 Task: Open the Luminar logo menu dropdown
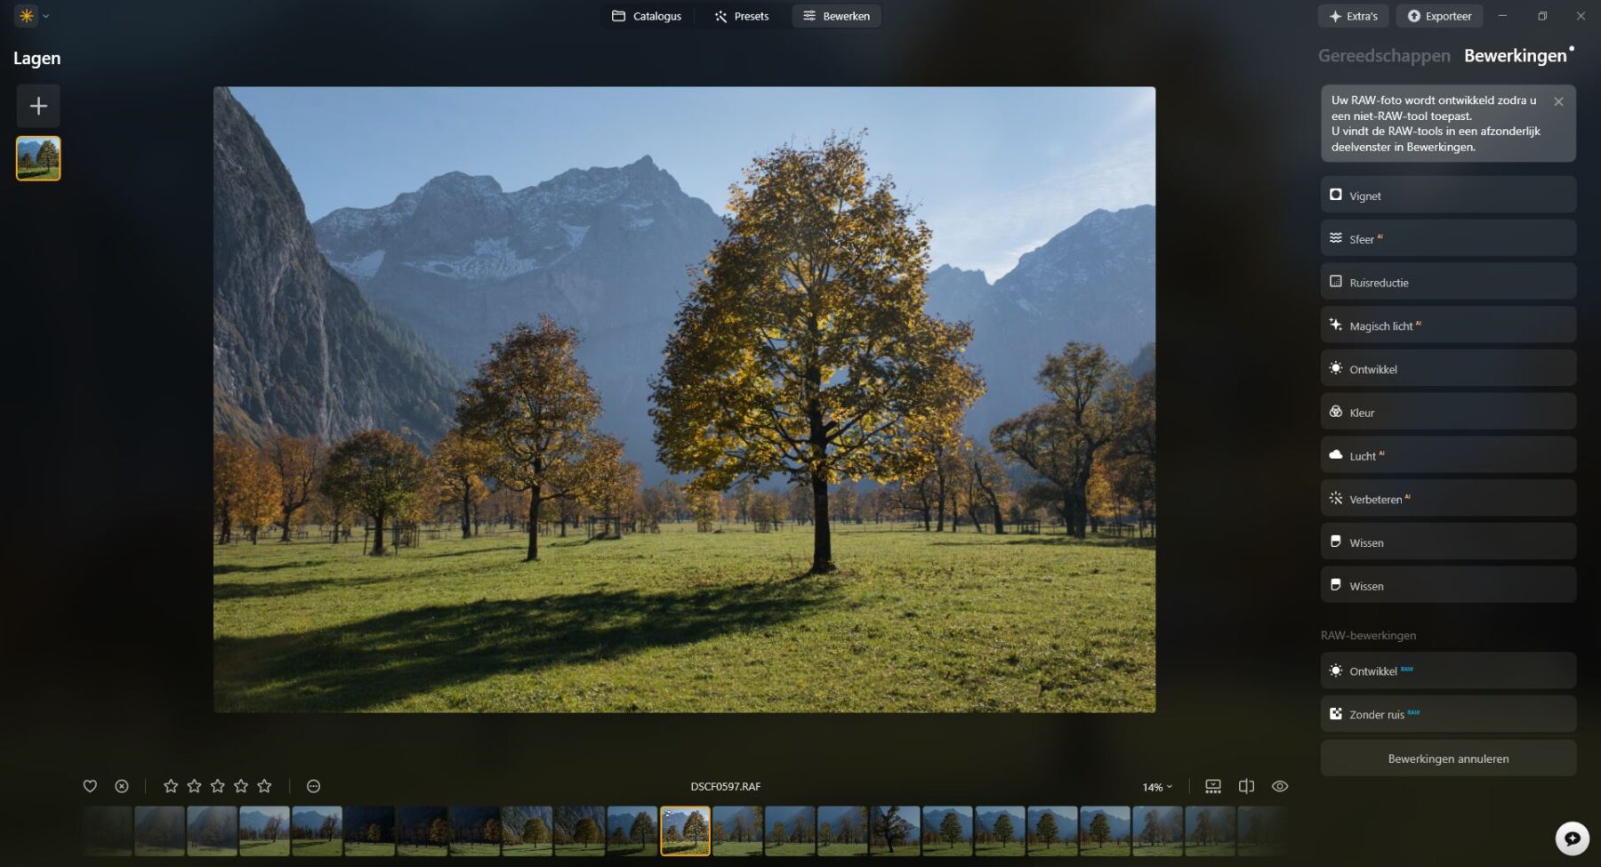click(33, 16)
